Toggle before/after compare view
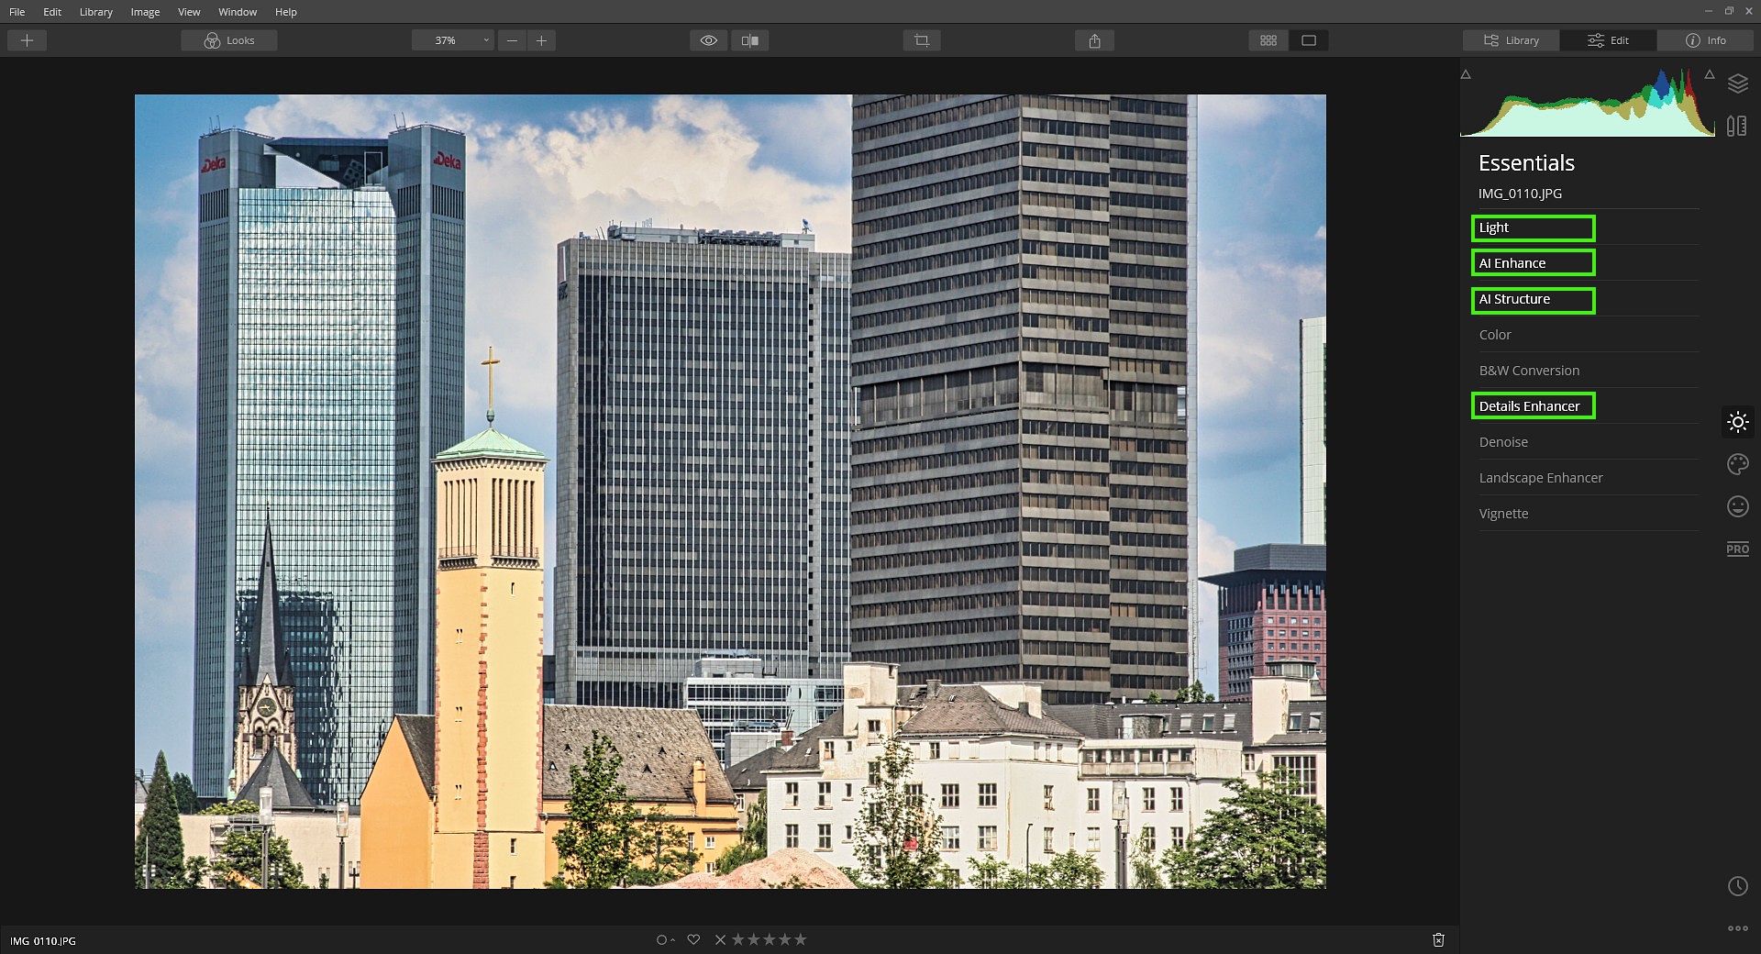Screen dimensions: 1761x954 [750, 40]
